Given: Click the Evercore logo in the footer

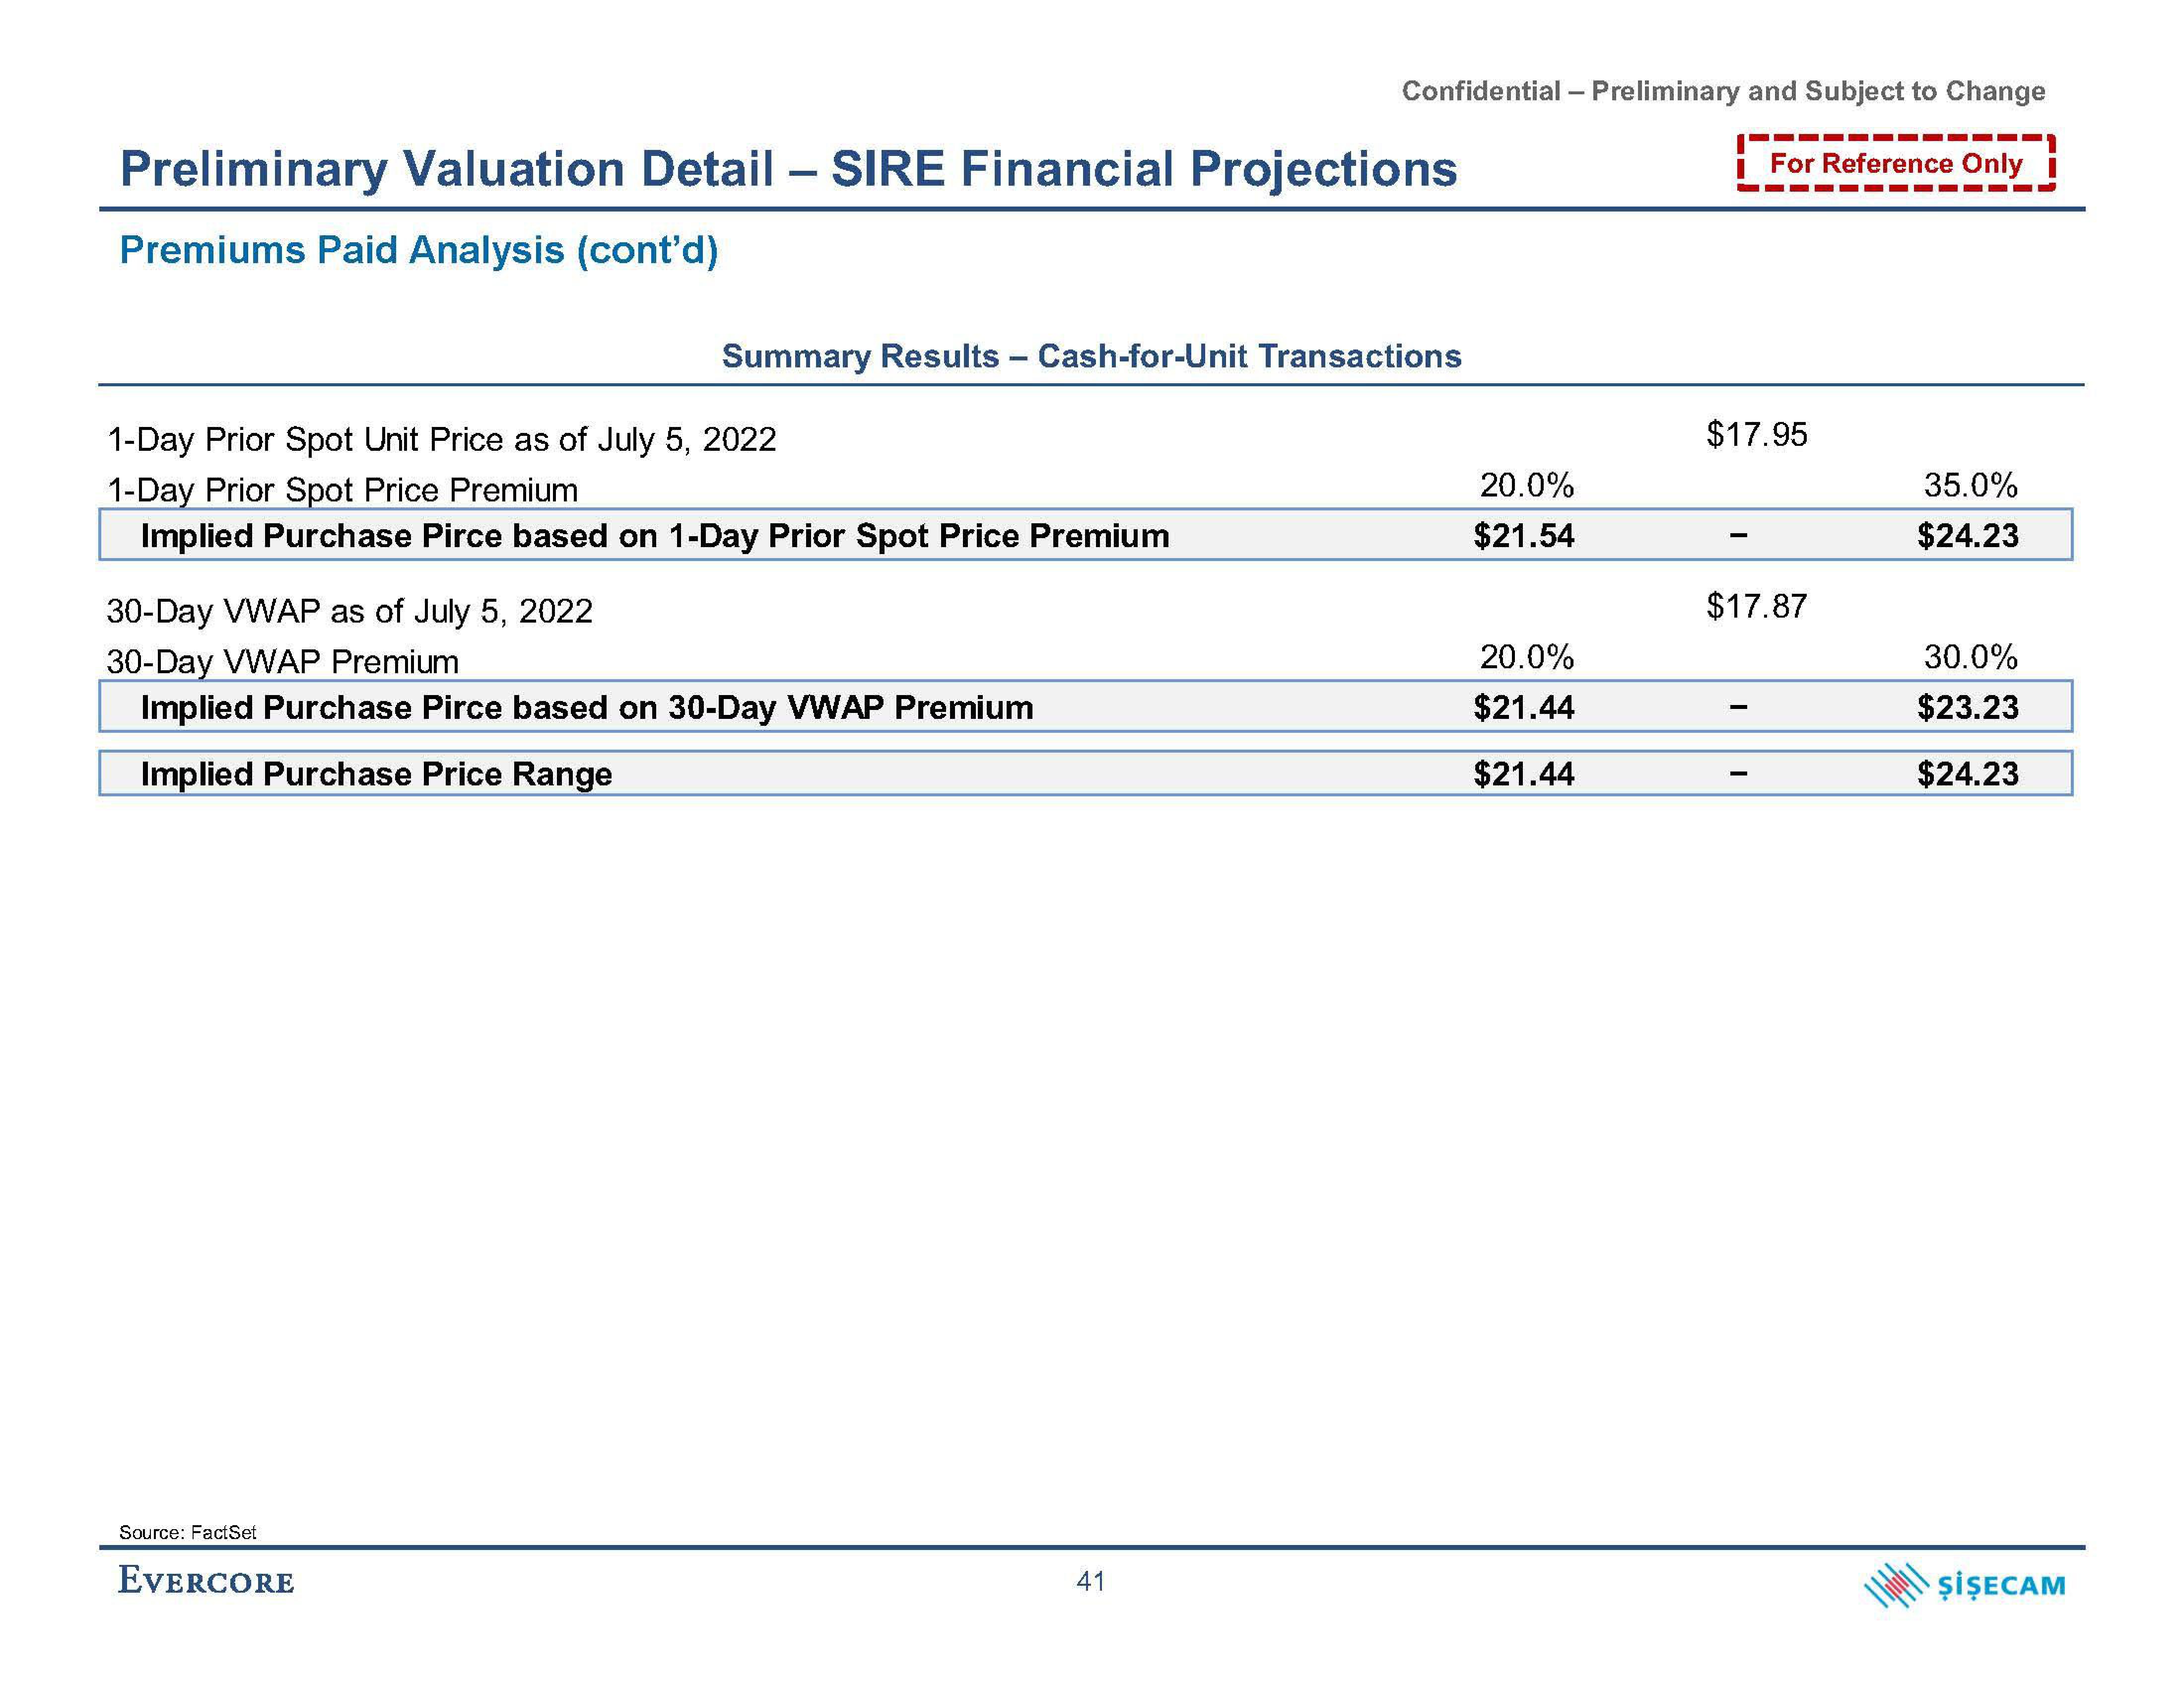Looking at the screenshot, I should point(206,1581).
